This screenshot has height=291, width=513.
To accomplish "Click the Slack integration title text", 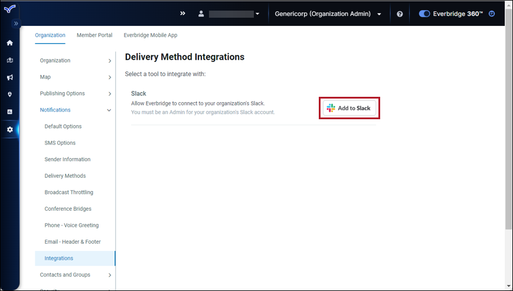I will click(138, 93).
